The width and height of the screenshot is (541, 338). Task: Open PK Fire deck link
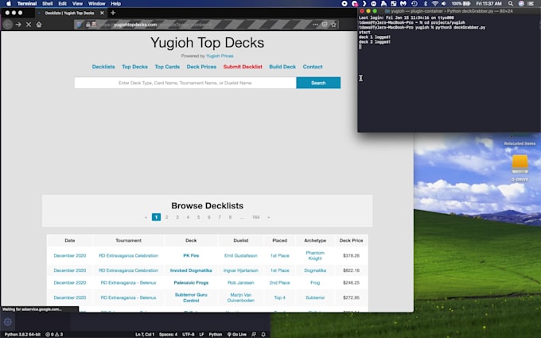tap(191, 255)
